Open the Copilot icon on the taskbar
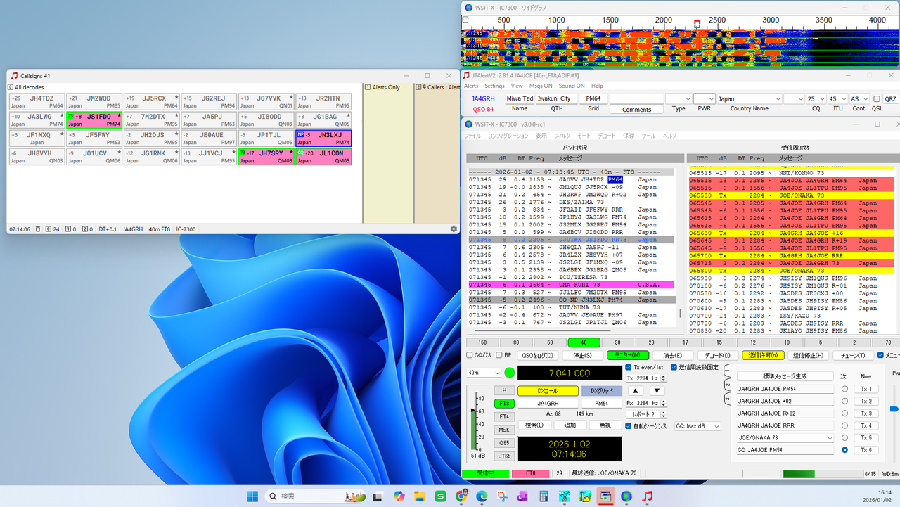 coord(399,496)
